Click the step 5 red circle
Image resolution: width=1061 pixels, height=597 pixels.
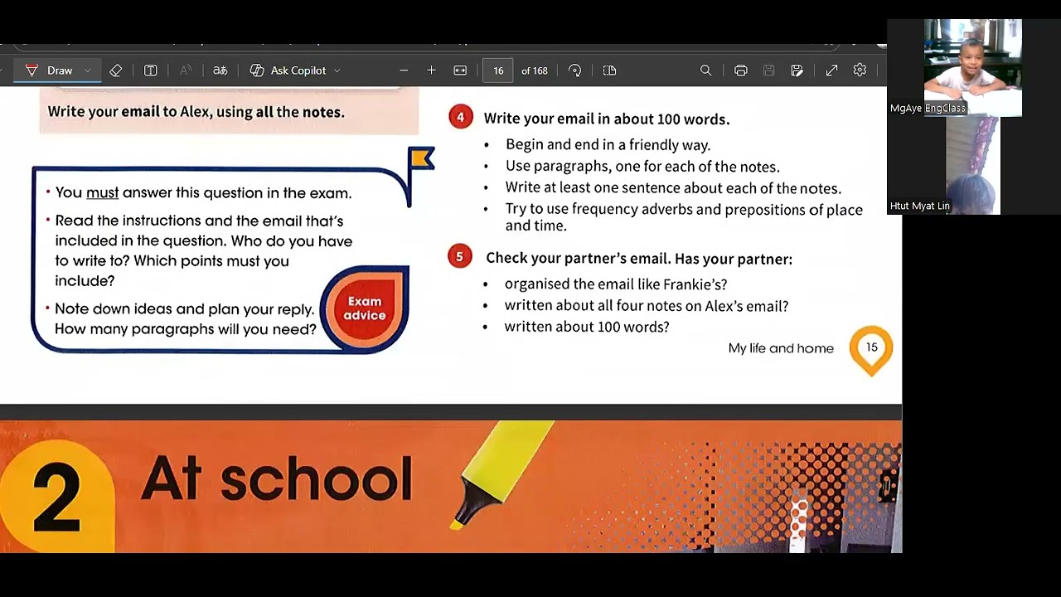click(460, 257)
